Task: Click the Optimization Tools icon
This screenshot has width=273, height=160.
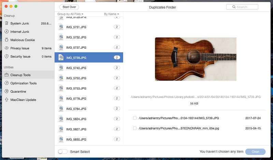Action: coord(6,83)
